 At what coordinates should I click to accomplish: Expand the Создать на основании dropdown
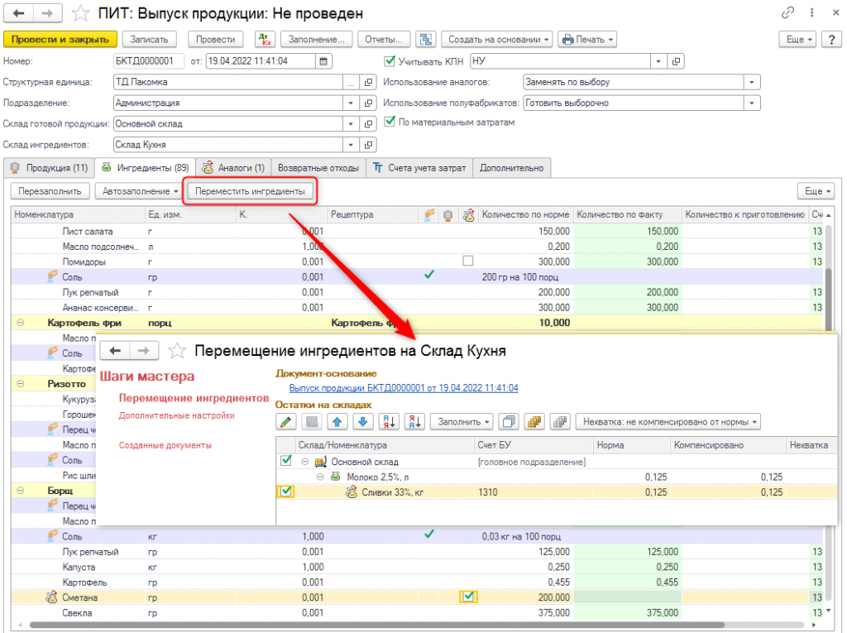(496, 39)
